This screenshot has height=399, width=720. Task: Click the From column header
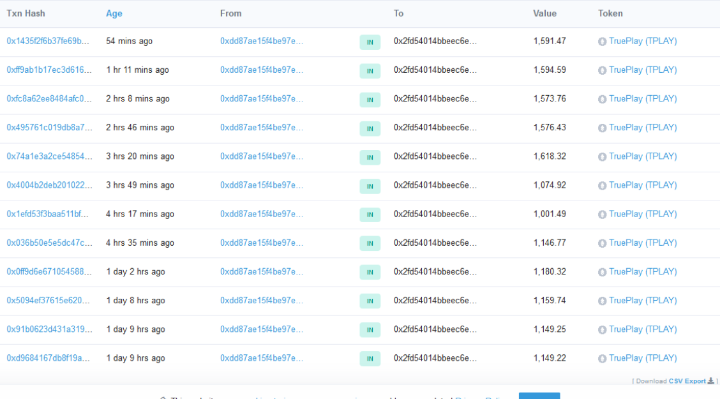230,13
